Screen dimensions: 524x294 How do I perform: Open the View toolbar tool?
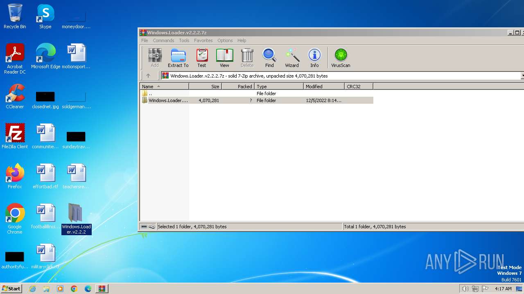[224, 58]
